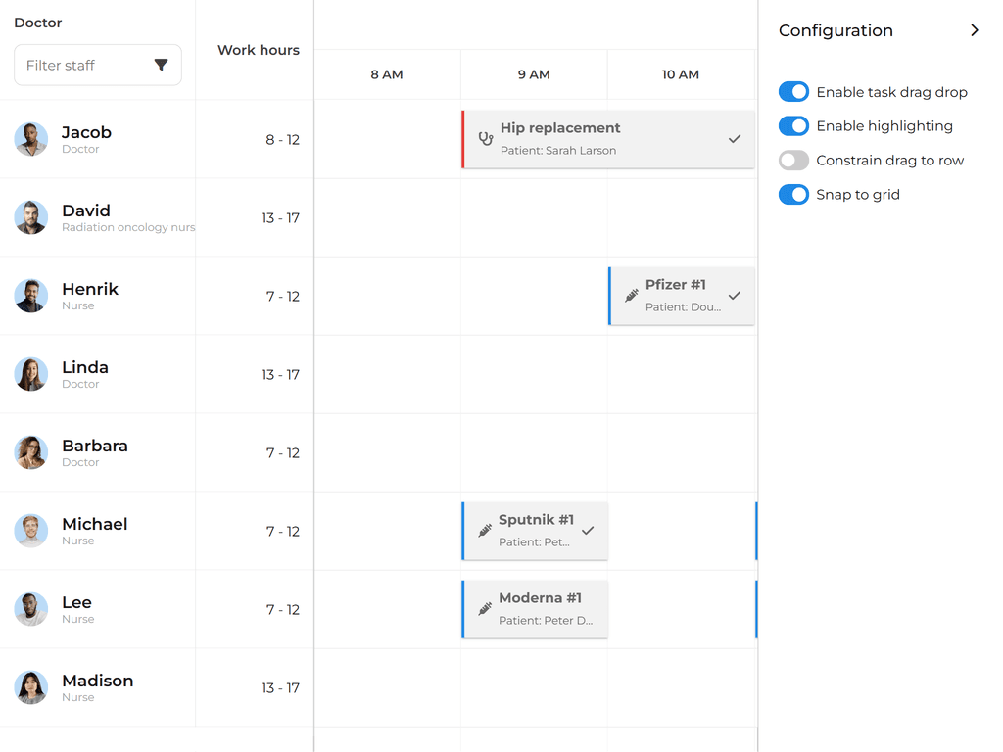
Task: Click the syringe icon on Sputnik #1
Action: tap(484, 531)
